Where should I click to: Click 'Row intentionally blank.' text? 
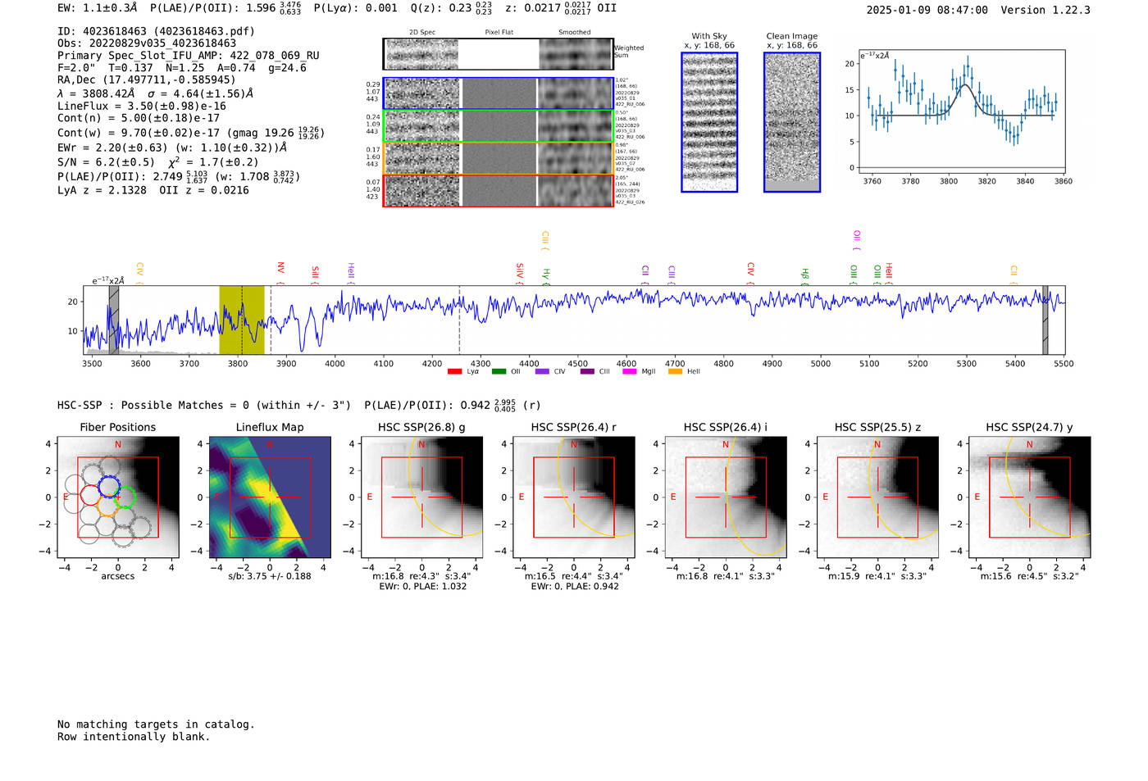(x=134, y=737)
